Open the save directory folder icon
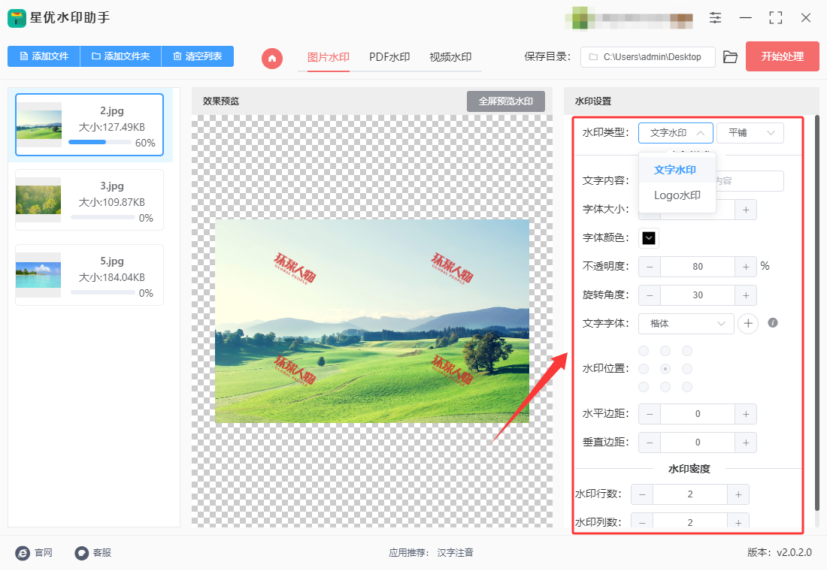The image size is (827, 571). [x=730, y=57]
